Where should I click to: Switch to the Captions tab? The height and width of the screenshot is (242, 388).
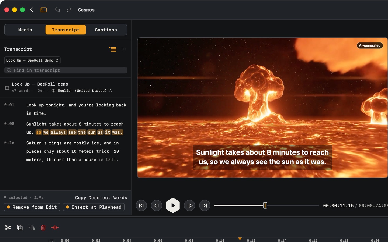click(x=106, y=30)
